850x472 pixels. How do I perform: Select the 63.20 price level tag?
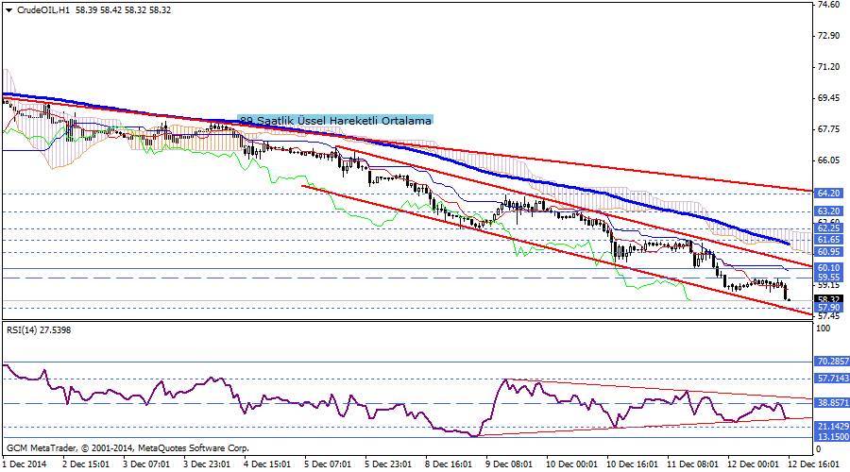[828, 211]
